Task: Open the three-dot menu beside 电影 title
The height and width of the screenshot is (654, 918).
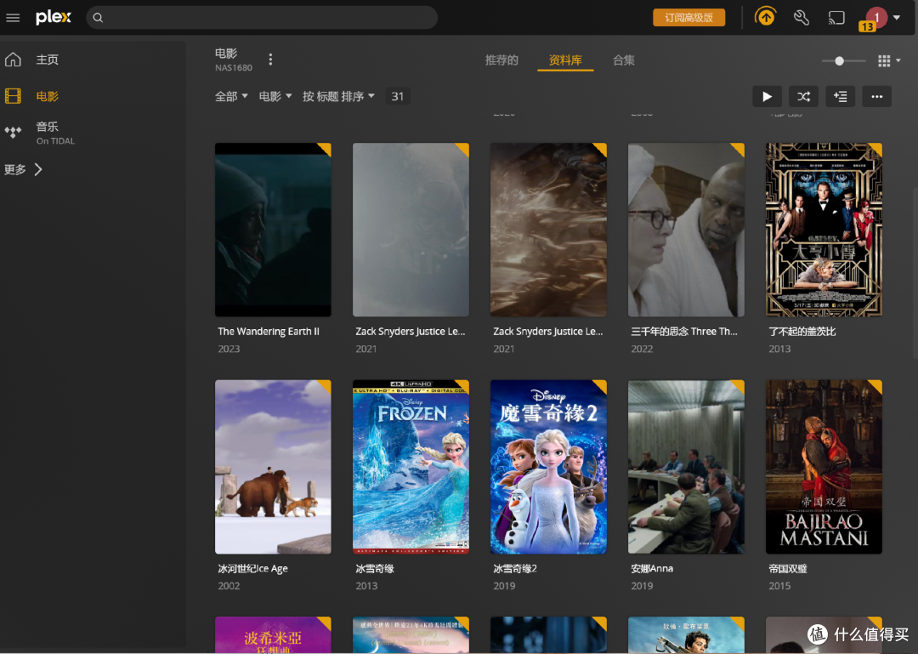Action: click(270, 60)
